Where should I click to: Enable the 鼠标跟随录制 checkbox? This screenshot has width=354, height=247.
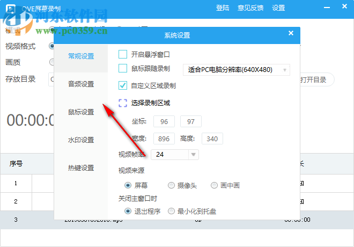pos(123,69)
